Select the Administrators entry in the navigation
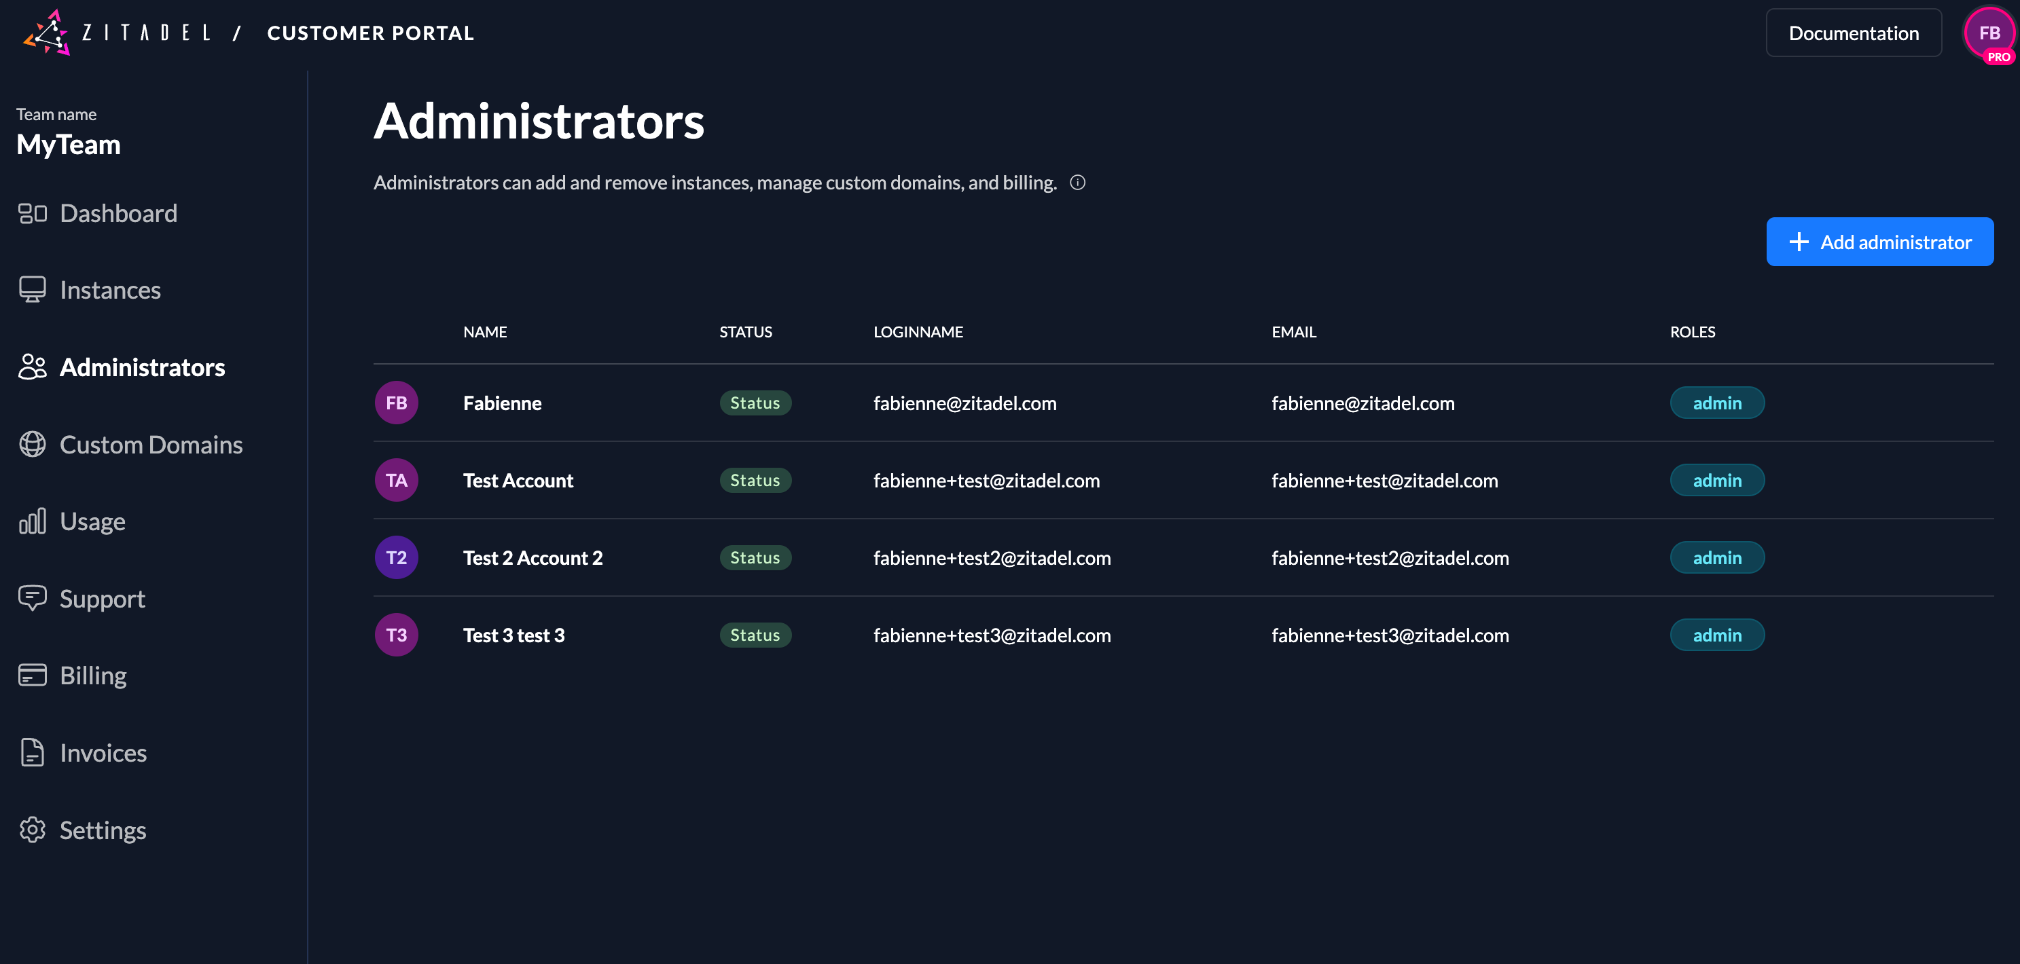The image size is (2020, 964). click(x=142, y=367)
